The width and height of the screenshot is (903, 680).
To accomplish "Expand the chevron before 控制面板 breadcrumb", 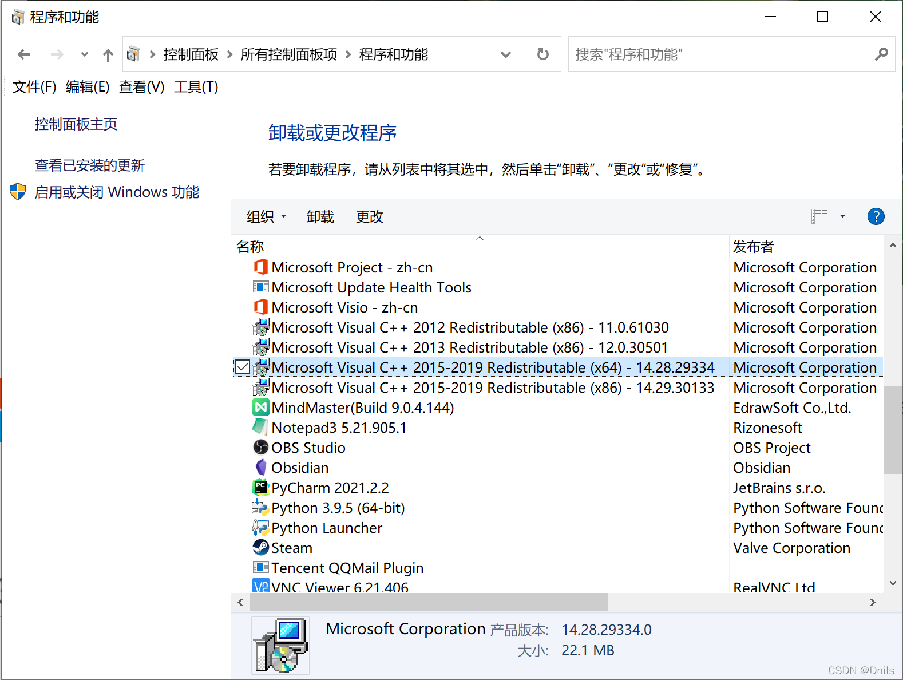I will click(152, 54).
